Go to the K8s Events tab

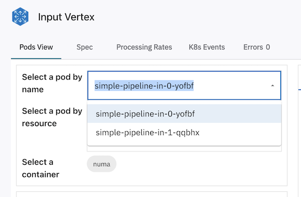(207, 47)
